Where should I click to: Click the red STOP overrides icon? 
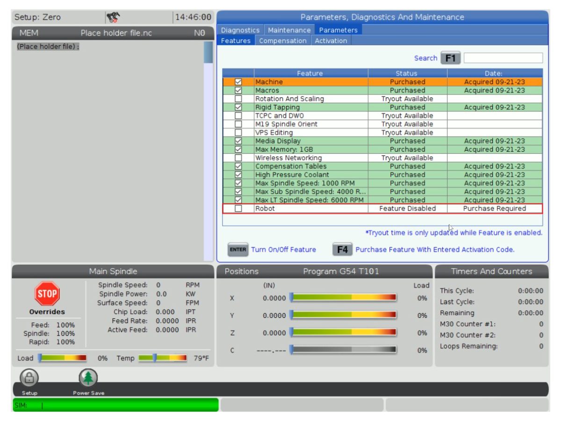tap(47, 294)
